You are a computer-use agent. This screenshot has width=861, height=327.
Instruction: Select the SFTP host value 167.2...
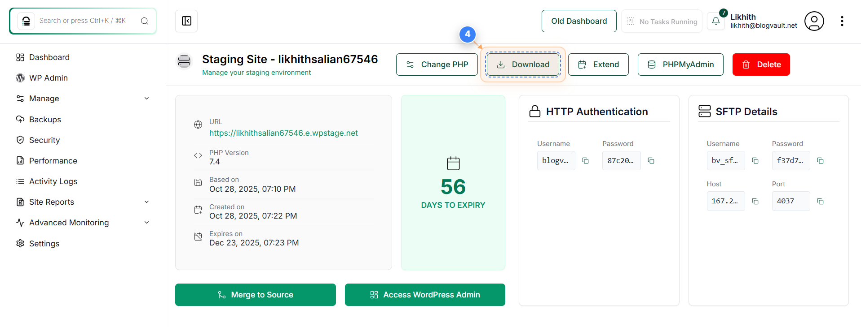click(726, 201)
